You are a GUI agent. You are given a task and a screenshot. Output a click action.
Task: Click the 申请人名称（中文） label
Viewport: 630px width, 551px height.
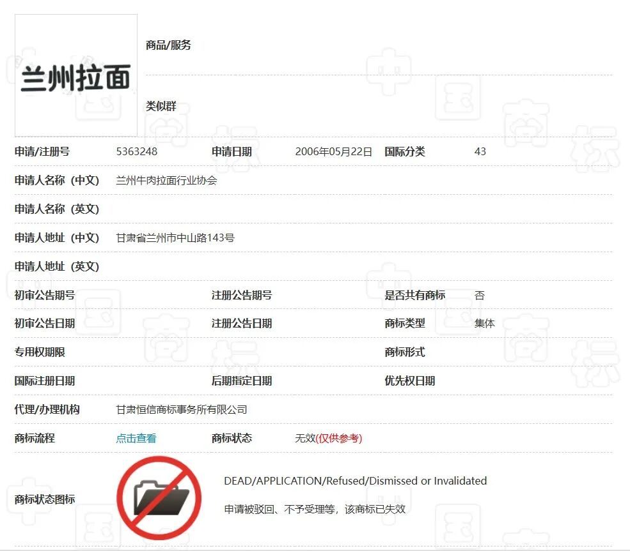tap(57, 181)
